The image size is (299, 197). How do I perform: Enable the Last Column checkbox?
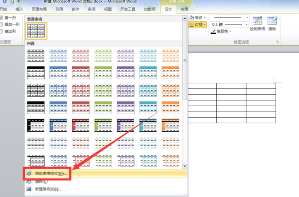(1, 24)
